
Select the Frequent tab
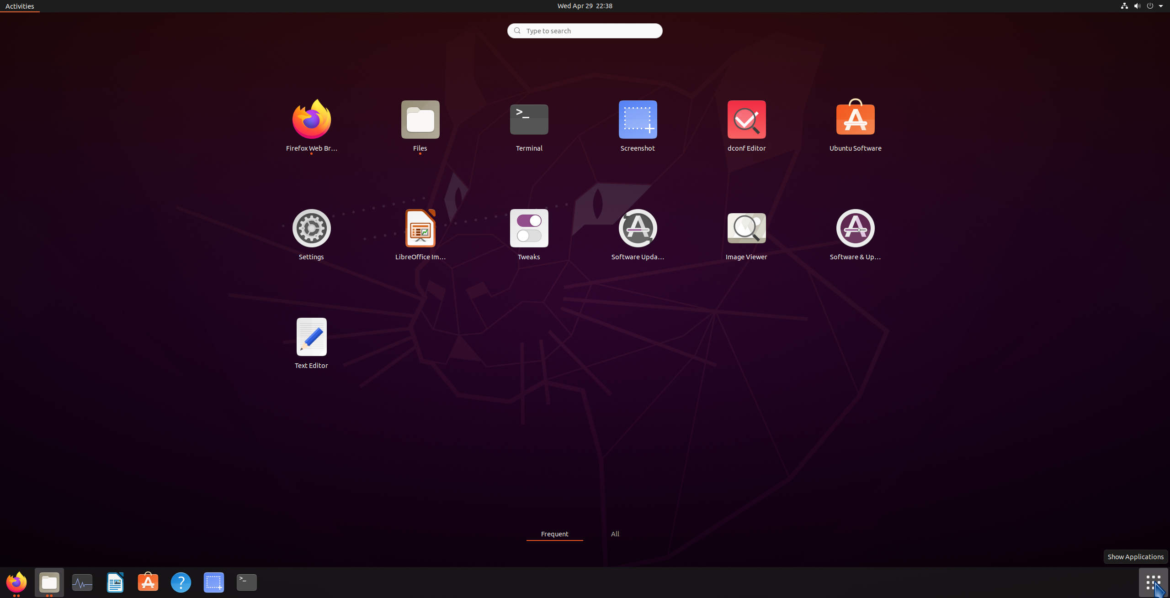point(554,534)
